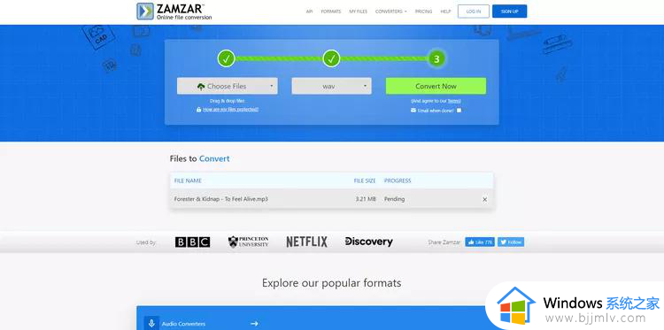Click the step one green checkmark circle
This screenshot has width=664, height=330.
[x=226, y=58]
